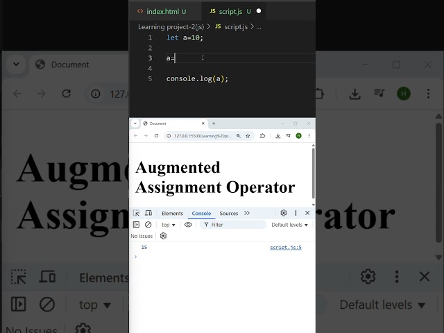This screenshot has height=333, width=444.
Task: Go back in enlarged background browser
Action: pyautogui.click(x=17, y=94)
